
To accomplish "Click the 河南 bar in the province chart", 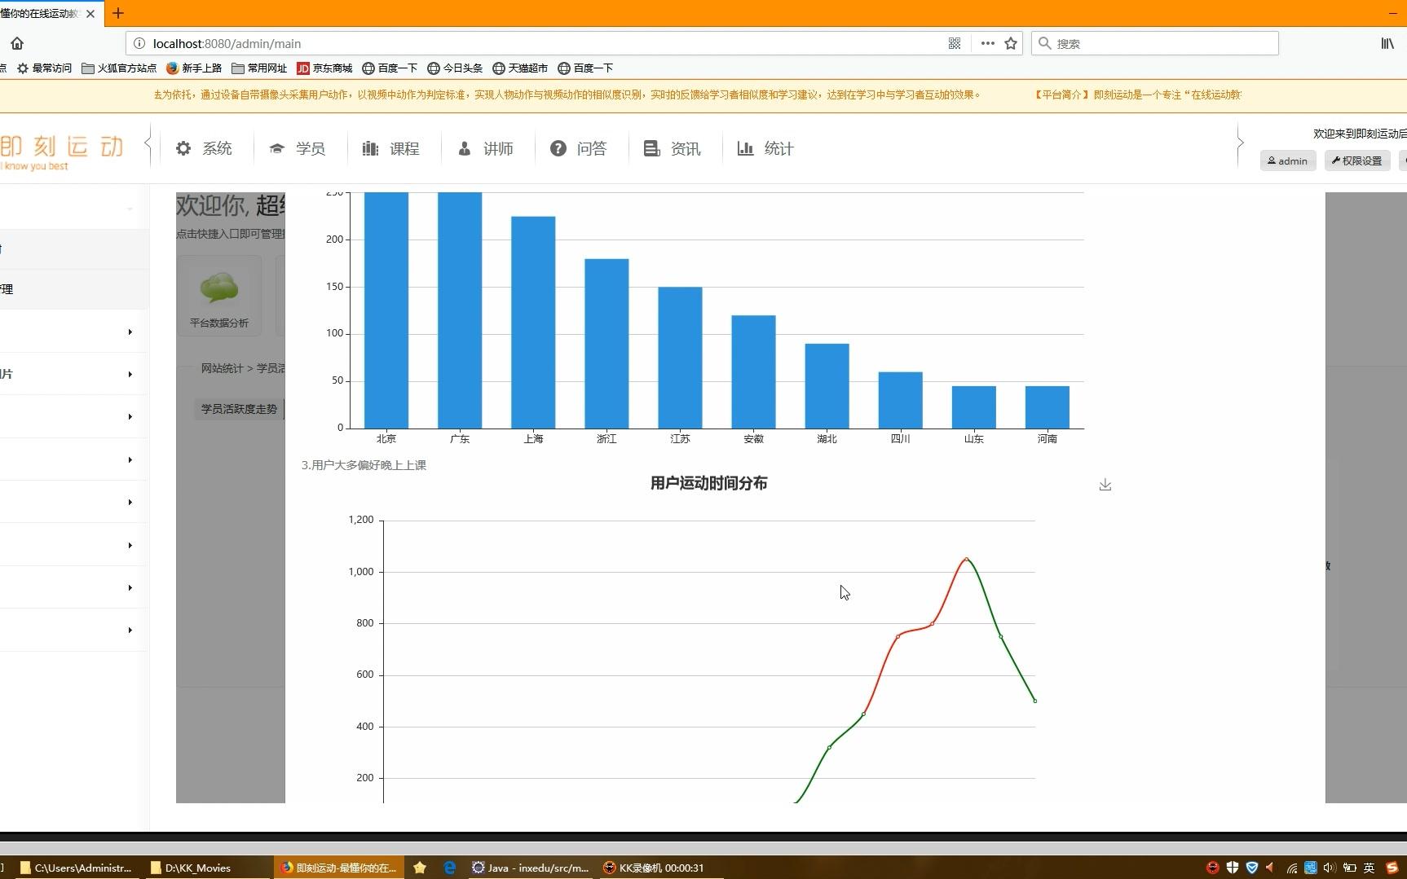I will pyautogui.click(x=1048, y=407).
